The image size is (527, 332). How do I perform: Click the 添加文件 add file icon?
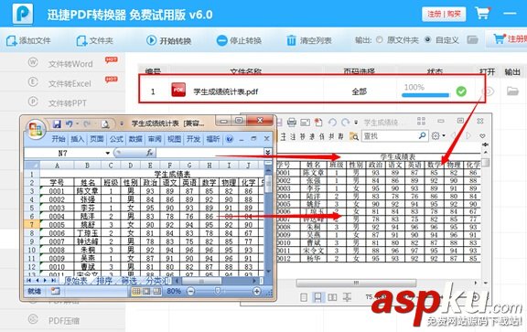(11, 40)
